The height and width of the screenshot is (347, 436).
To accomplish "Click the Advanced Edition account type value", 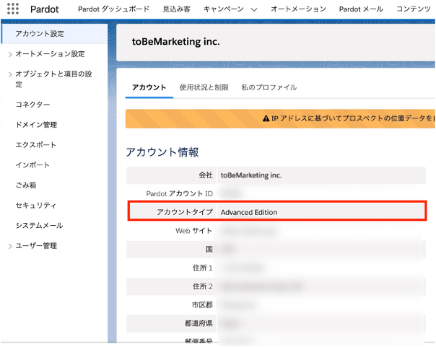I will (249, 212).
